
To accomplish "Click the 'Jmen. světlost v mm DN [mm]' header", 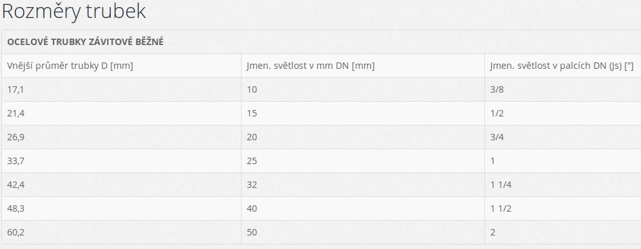I will [363, 66].
